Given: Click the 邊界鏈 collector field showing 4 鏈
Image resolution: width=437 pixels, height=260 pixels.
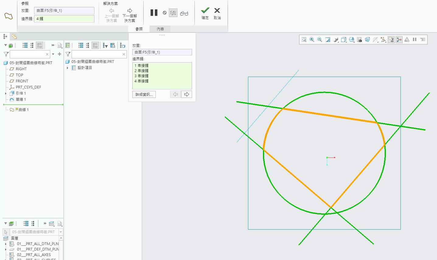Looking at the screenshot, I should [x=64, y=19].
